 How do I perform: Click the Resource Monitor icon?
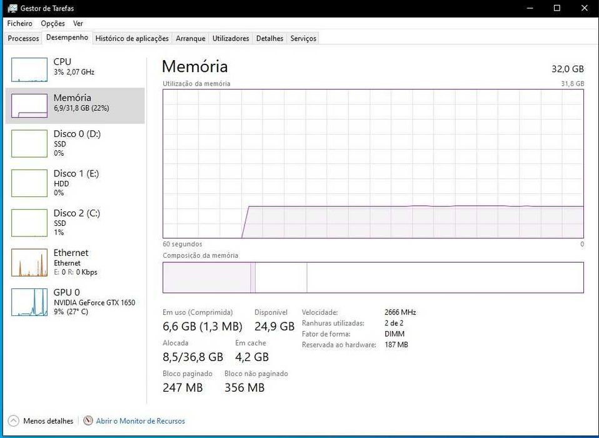pos(88,421)
